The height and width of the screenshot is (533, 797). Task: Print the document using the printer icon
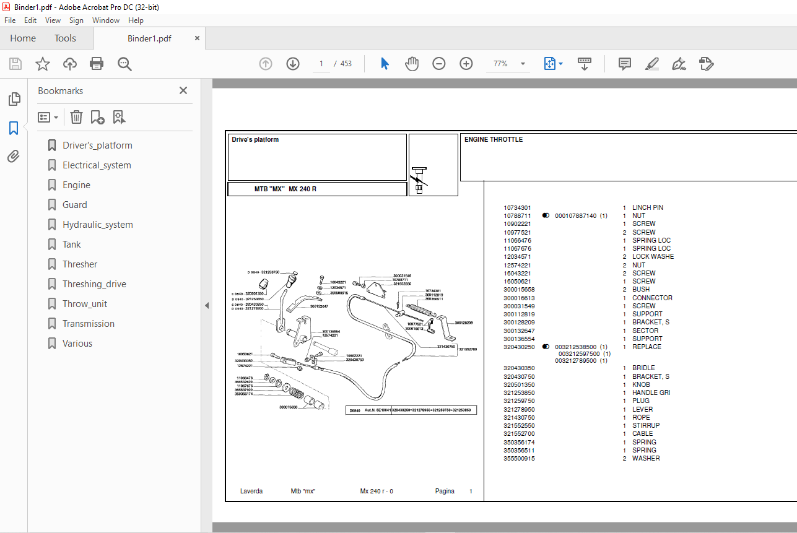(97, 64)
